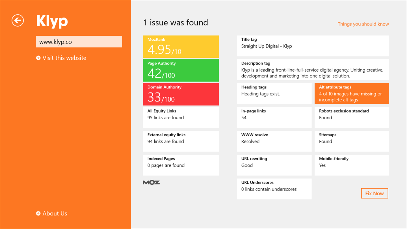Screen dimensions: 407x229
Task: Open the Visit this website link
Action: pos(64,58)
